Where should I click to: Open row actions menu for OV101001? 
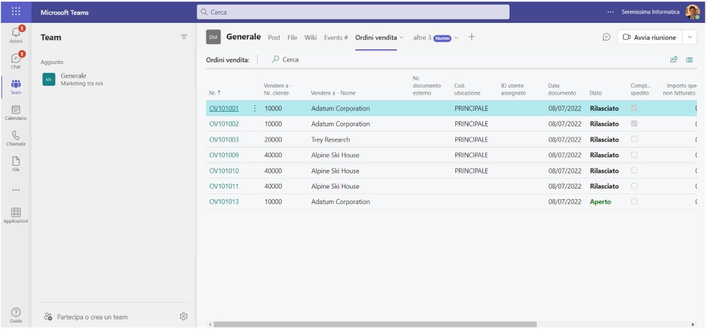255,109
